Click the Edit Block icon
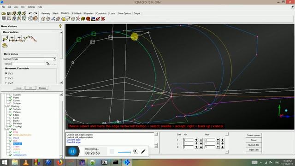295x166 pixels. pos(58,19)
